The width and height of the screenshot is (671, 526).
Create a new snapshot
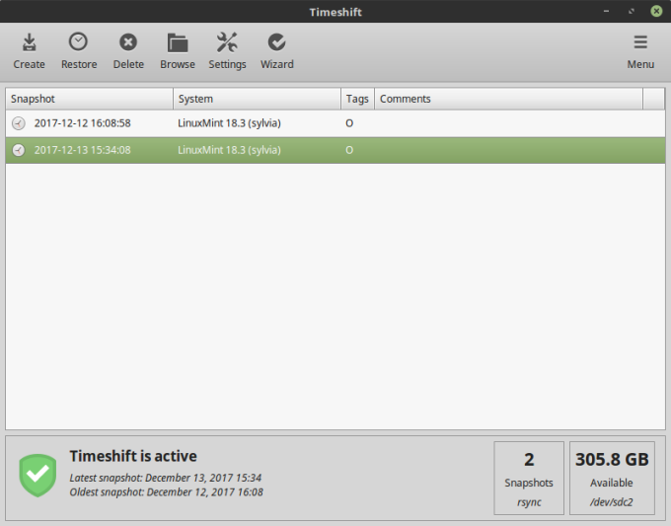pos(29,51)
